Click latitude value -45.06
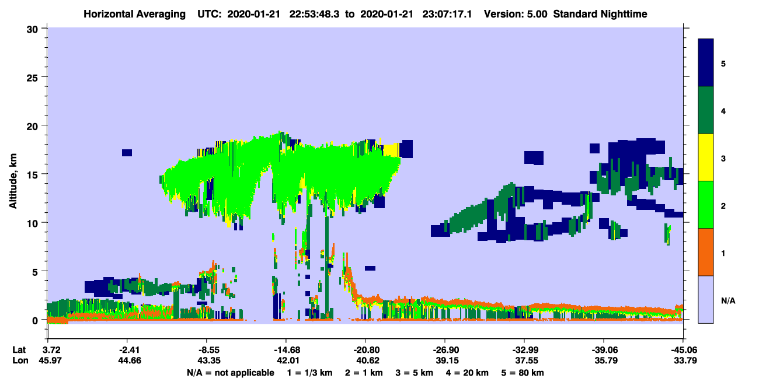 pyautogui.click(x=683, y=350)
